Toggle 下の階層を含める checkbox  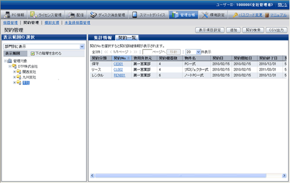pyautogui.click(x=33, y=54)
